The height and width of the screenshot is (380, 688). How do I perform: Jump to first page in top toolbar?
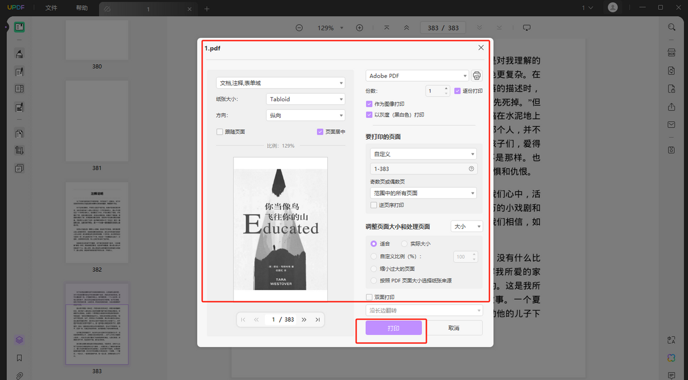pos(387,27)
